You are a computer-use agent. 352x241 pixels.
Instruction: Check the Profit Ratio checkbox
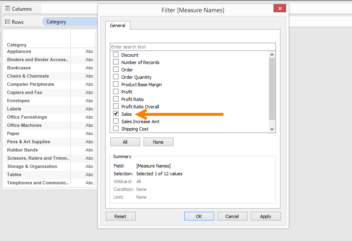(116, 99)
